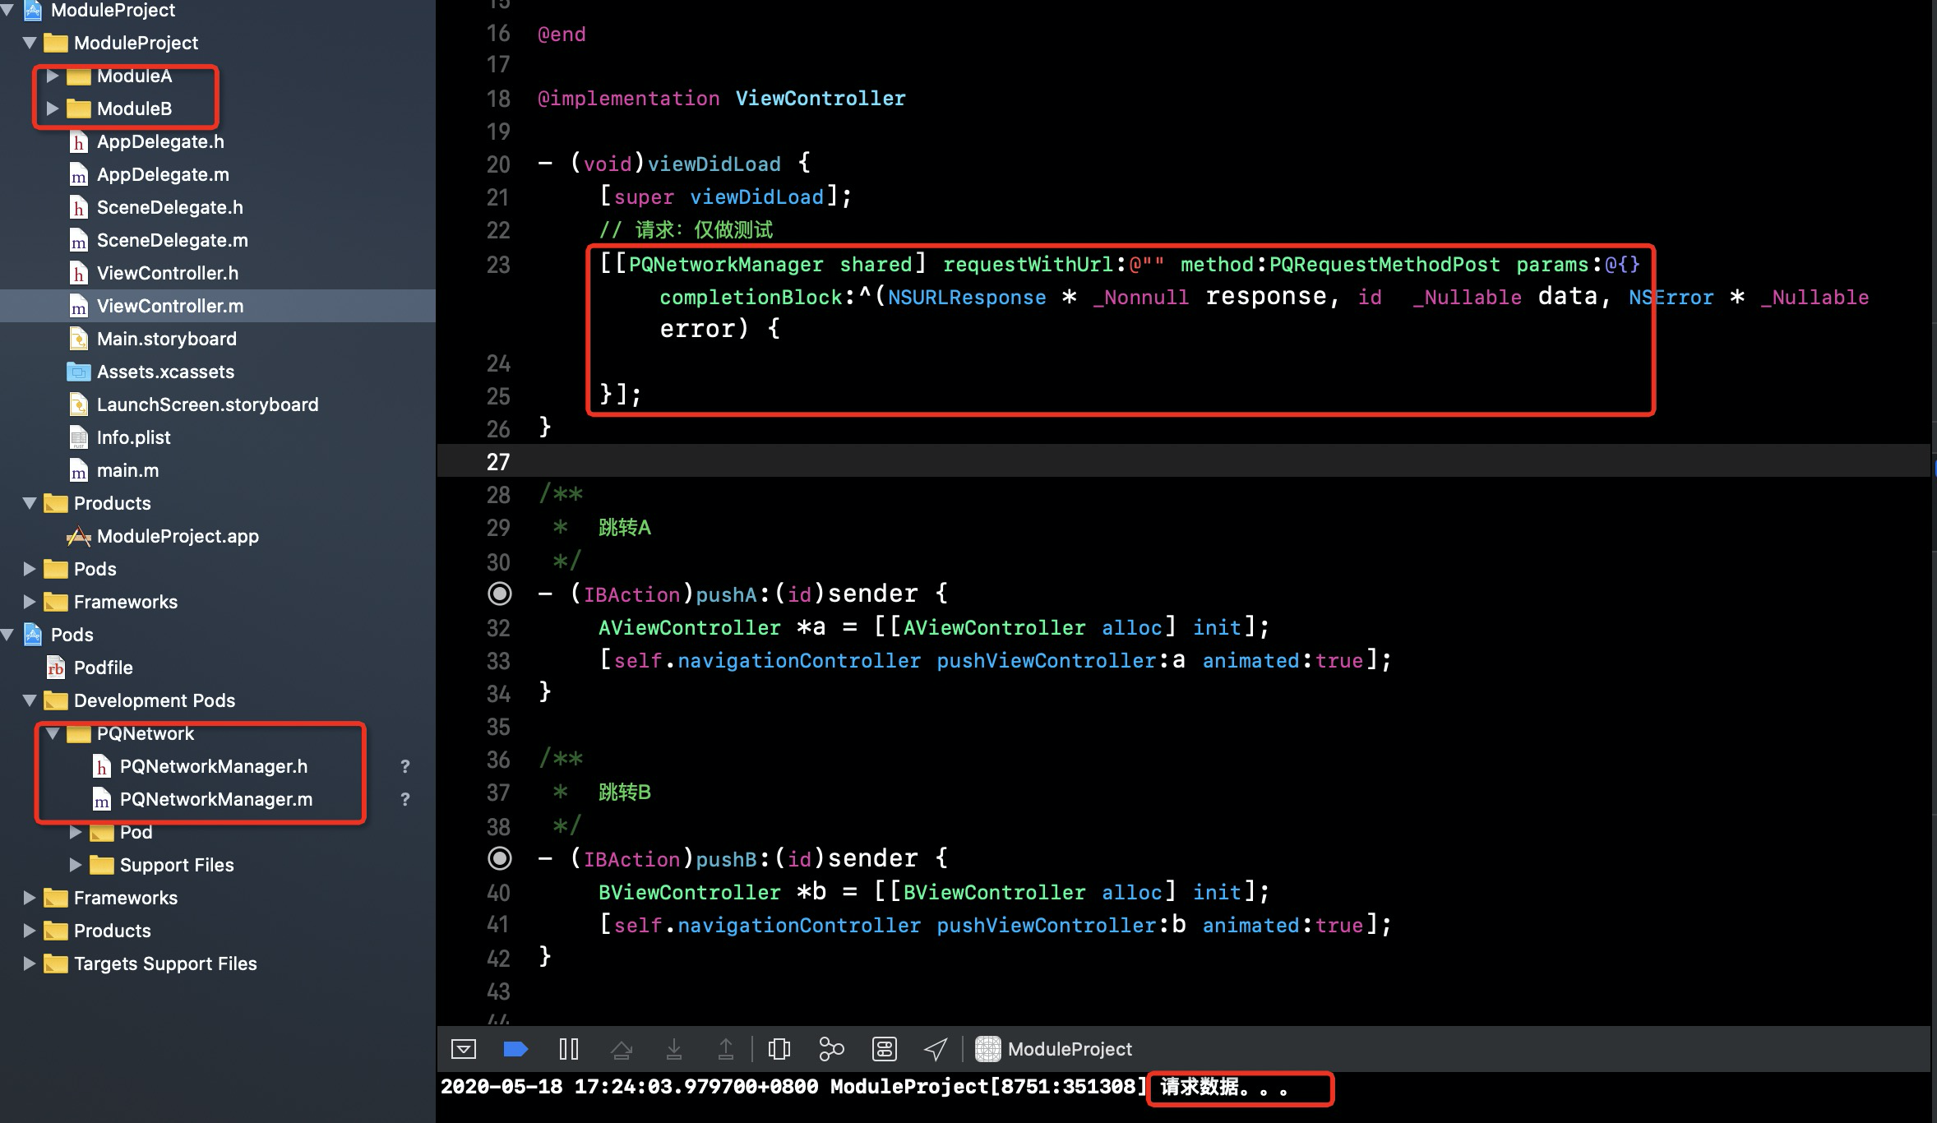Image resolution: width=1937 pixels, height=1123 pixels.
Task: Toggle the breakpoints activation button
Action: (515, 1049)
